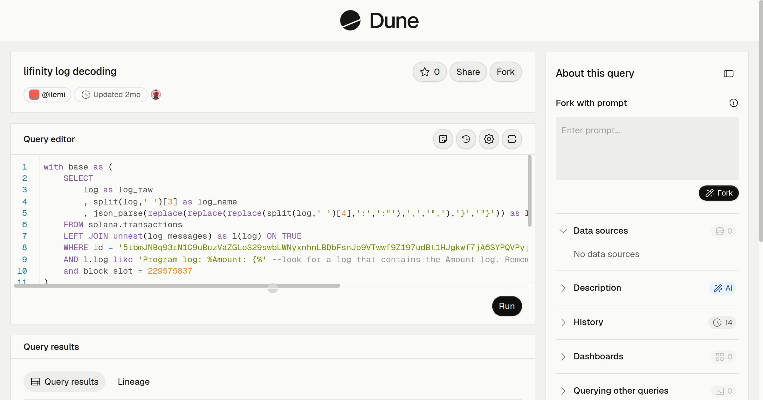Image resolution: width=763 pixels, height=400 pixels.
Task: Select the Query results tab
Action: click(x=65, y=382)
